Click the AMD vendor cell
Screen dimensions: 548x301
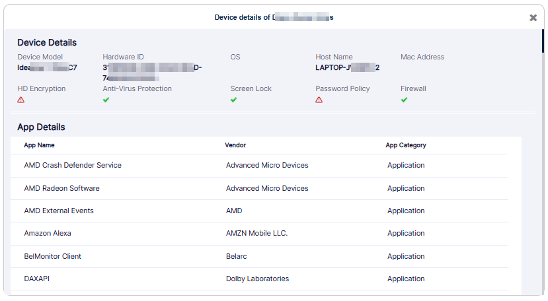pyautogui.click(x=234, y=211)
